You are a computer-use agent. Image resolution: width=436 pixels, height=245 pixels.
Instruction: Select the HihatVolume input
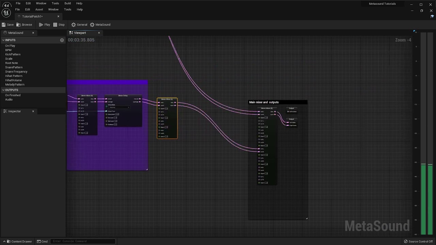click(14, 80)
